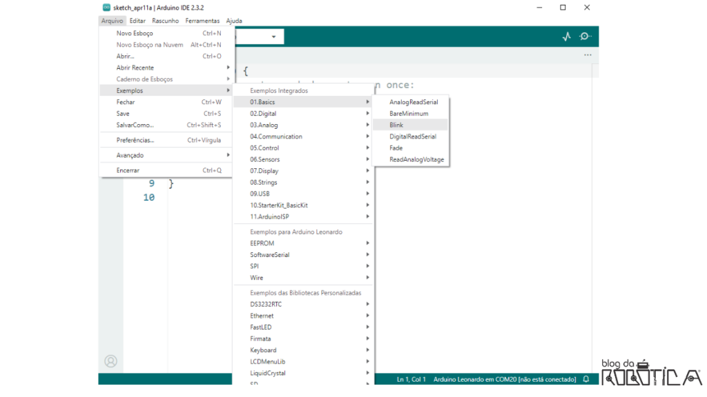The image size is (707, 397).
Task: Open the Serial Plotter icon
Action: (x=567, y=37)
